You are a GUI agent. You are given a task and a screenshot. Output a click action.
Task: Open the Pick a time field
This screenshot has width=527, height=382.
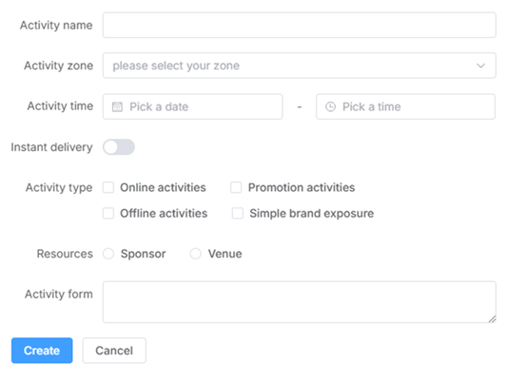point(405,106)
